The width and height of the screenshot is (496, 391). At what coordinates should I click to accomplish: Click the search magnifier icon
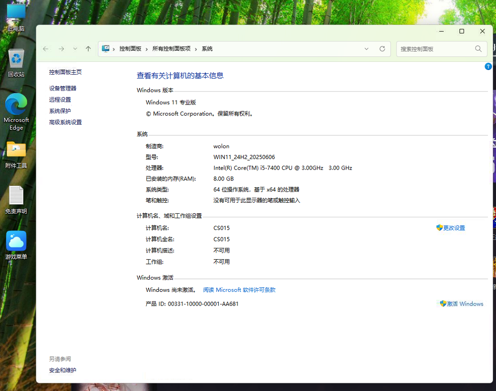pos(478,49)
